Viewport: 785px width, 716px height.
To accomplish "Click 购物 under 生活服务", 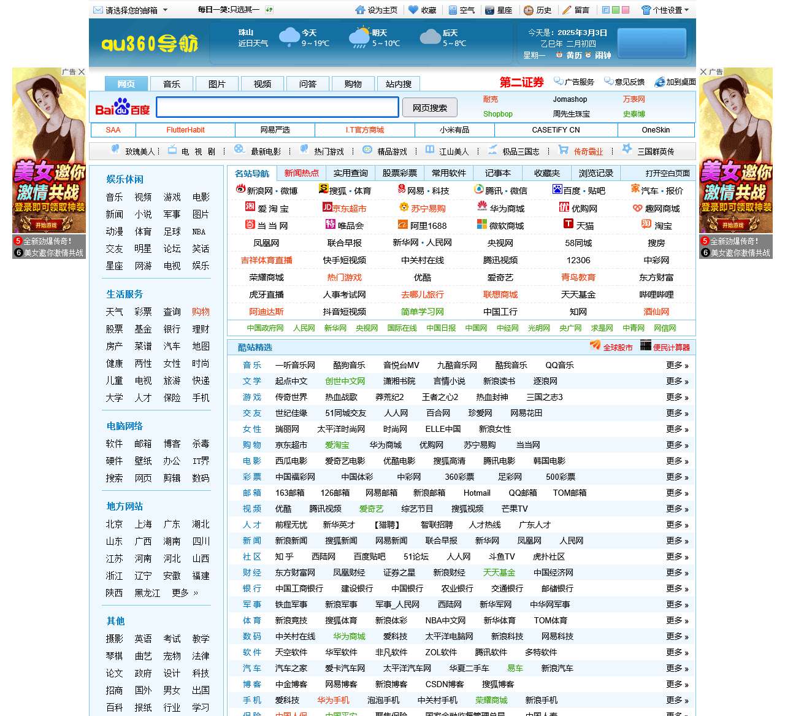I will [x=201, y=312].
